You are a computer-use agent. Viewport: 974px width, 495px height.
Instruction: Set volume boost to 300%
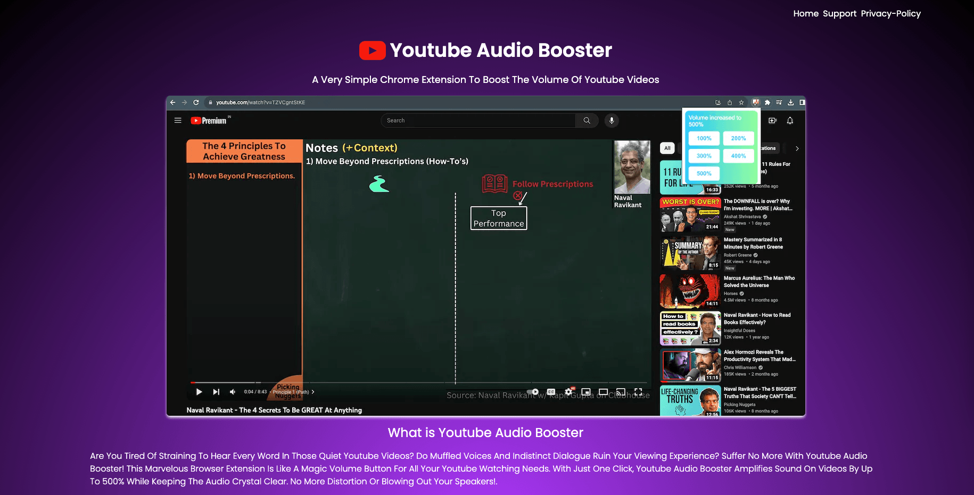(704, 156)
